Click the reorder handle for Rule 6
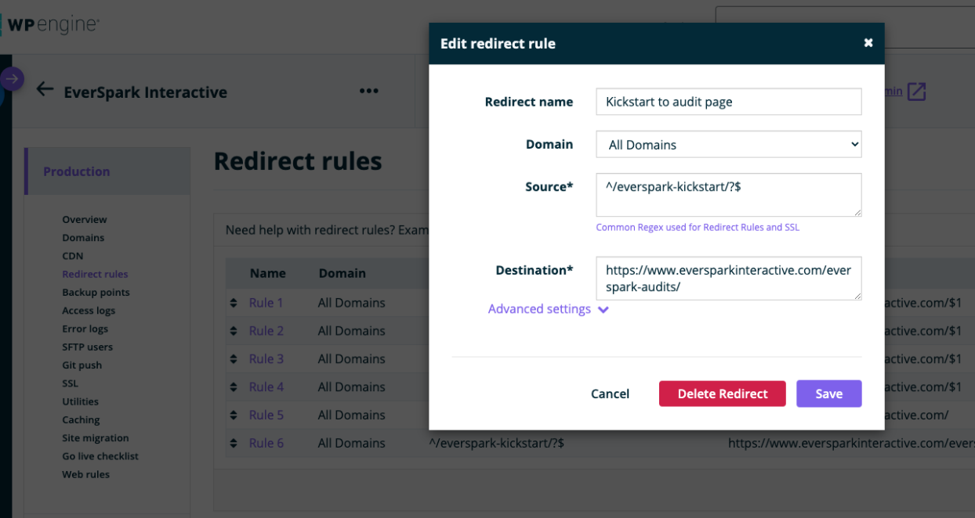This screenshot has width=975, height=518. coord(233,444)
